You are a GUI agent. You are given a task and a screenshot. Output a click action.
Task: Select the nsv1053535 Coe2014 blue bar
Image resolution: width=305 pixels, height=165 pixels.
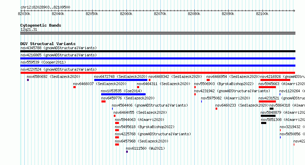[123, 94]
